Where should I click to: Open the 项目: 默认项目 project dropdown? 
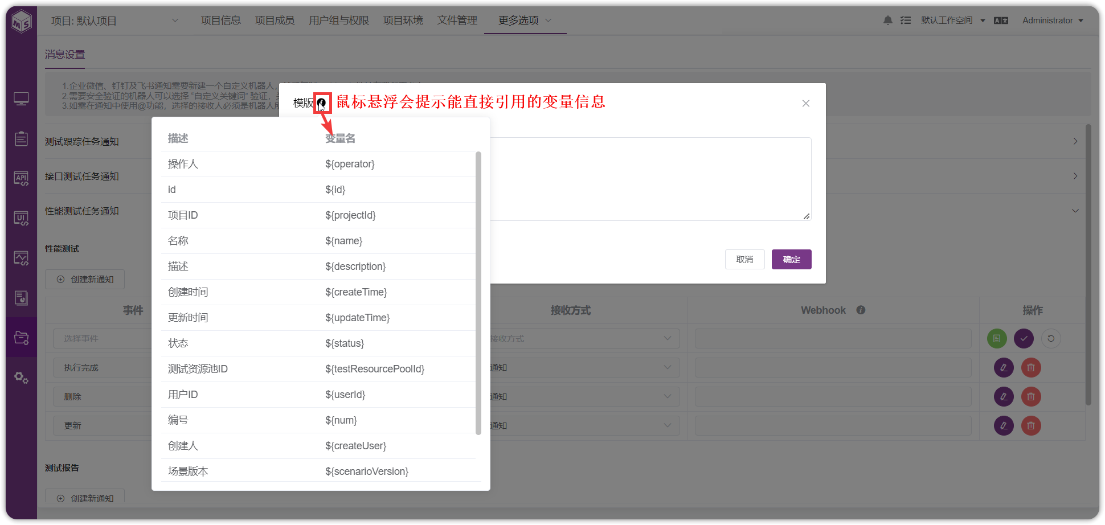pos(115,21)
